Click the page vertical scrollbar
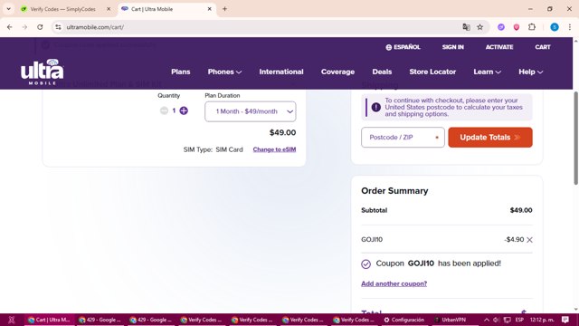579x326 pixels. (x=575, y=139)
